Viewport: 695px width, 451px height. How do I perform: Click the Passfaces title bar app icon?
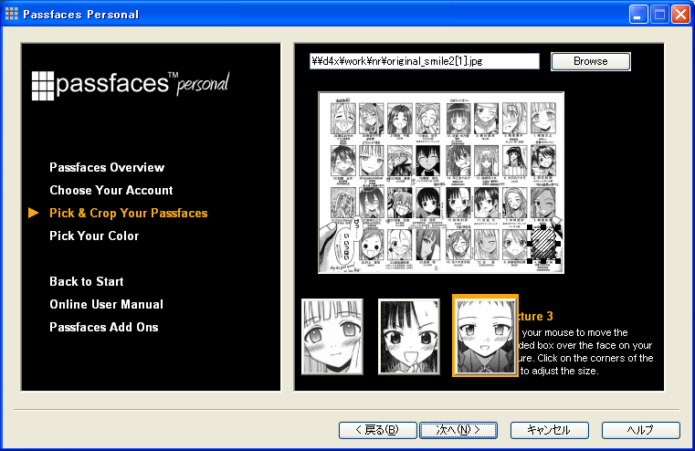coord(12,15)
